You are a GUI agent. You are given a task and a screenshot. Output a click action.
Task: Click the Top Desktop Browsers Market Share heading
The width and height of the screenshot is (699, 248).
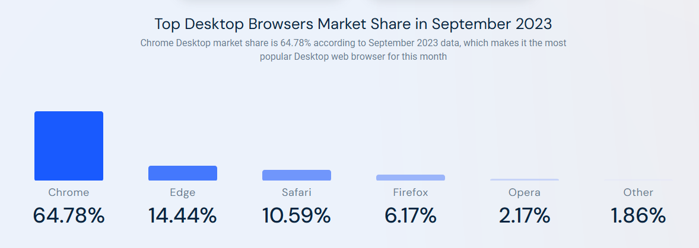(353, 24)
